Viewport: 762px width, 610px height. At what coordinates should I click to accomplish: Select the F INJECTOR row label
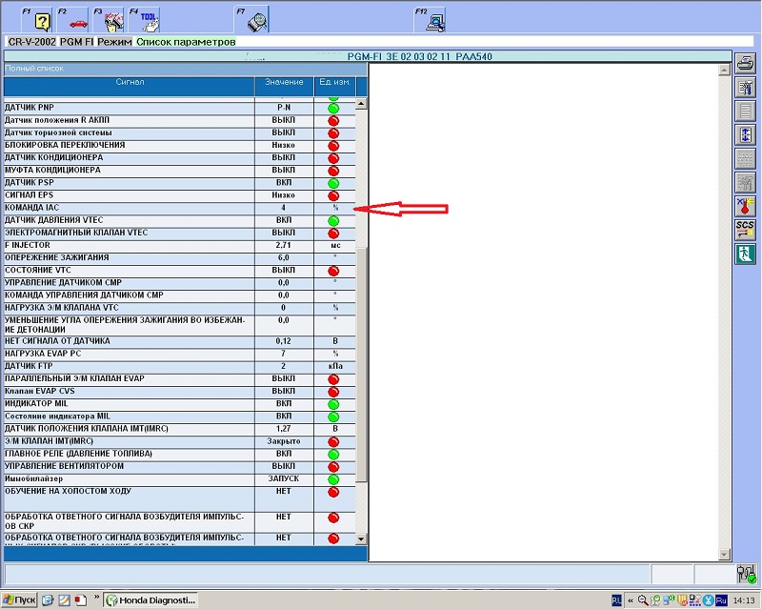tap(28, 245)
